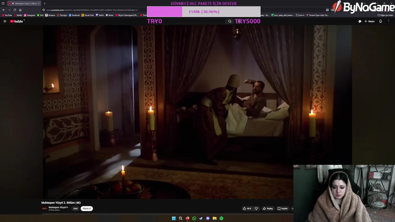The image size is (395, 222).
Task: Reload the page with the refresh icon
Action: pyautogui.click(x=15, y=10)
